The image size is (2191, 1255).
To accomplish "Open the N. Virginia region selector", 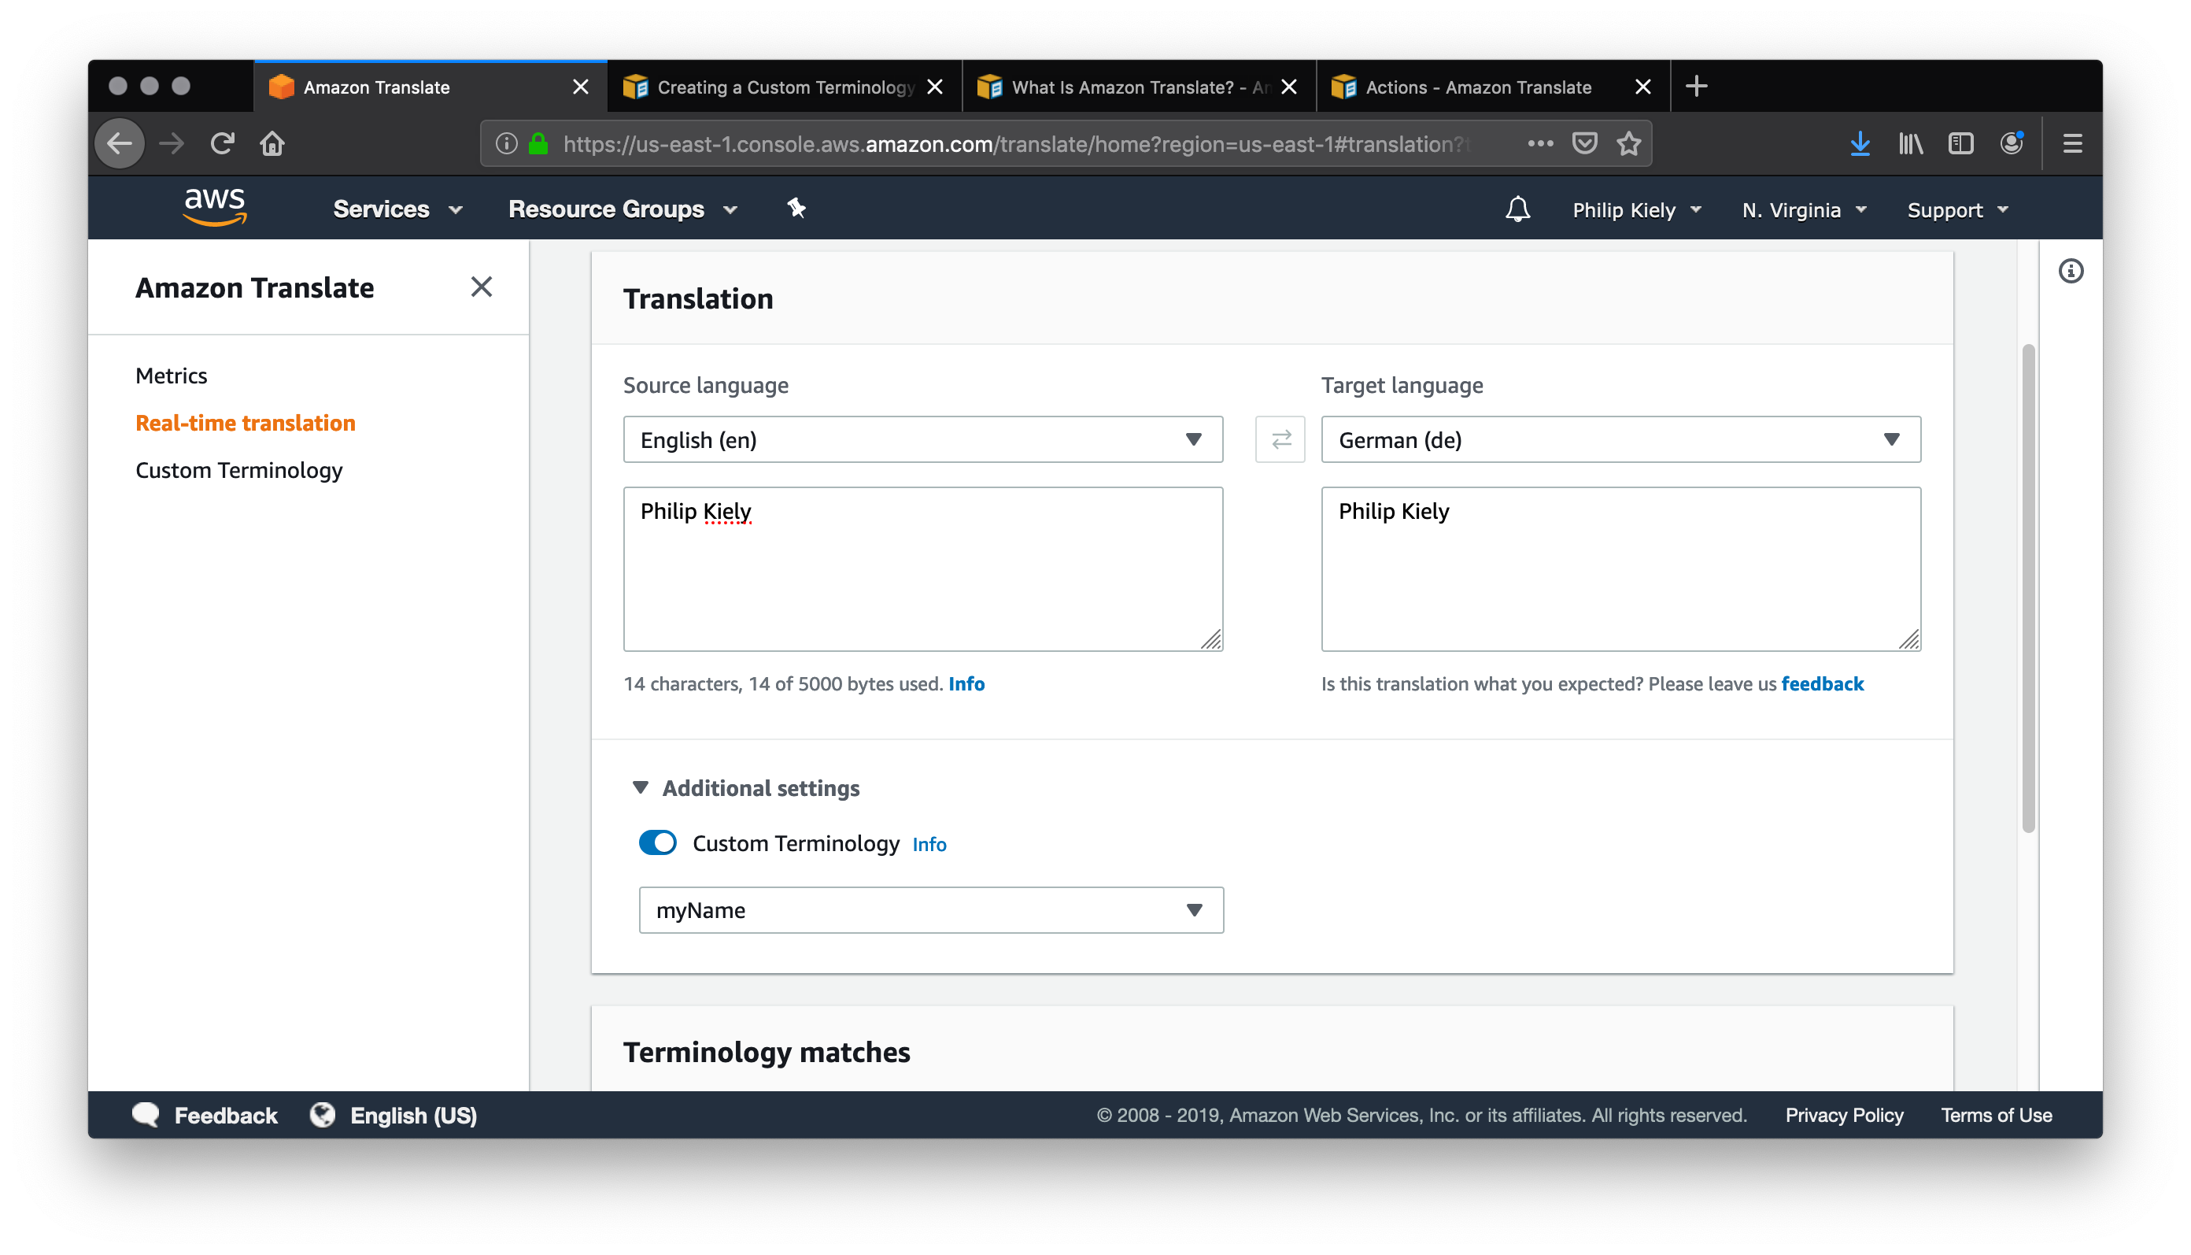I will click(1804, 210).
